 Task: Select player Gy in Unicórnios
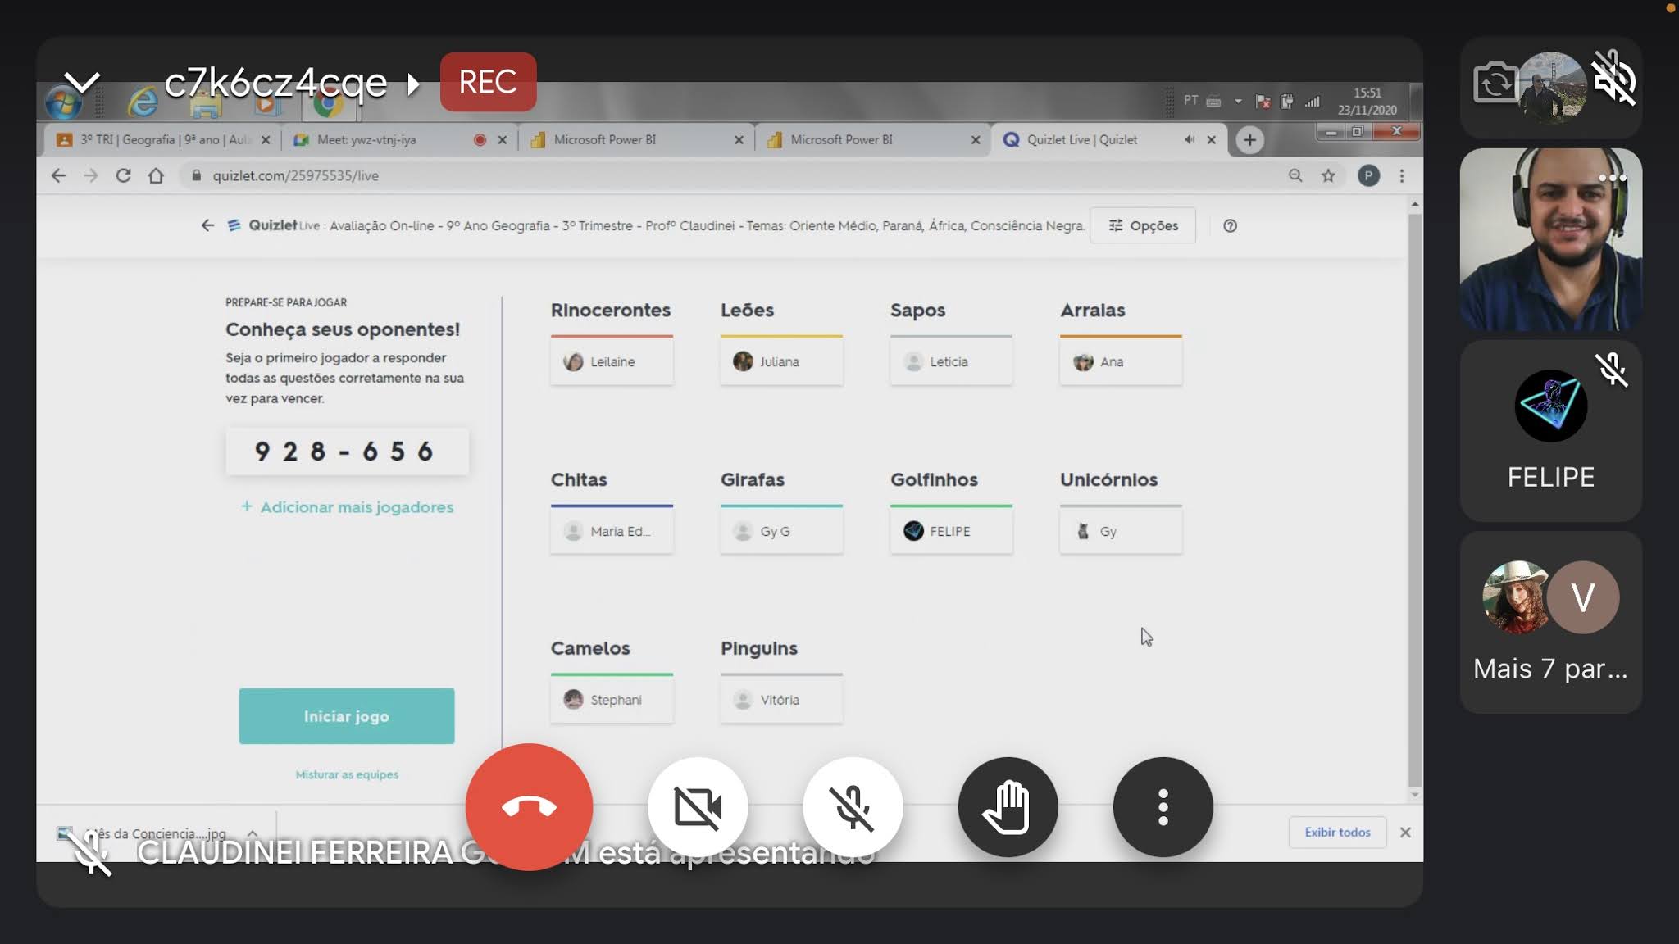tap(1121, 531)
